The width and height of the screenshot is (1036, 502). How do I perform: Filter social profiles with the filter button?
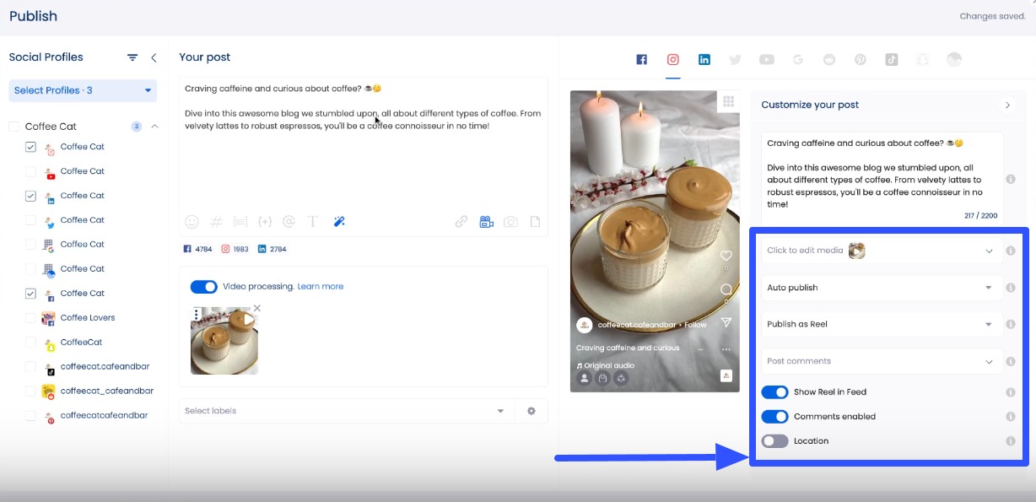click(132, 57)
